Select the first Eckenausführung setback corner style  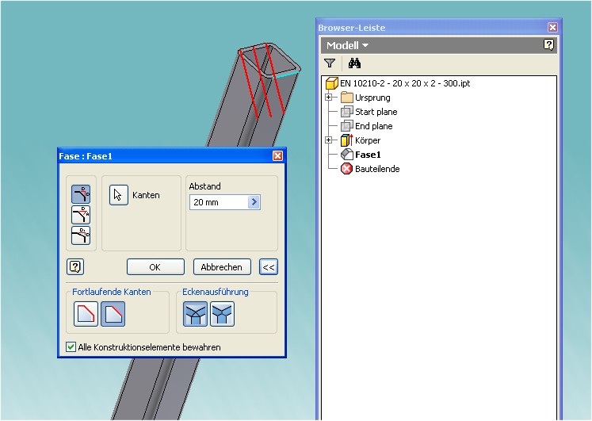pyautogui.click(x=195, y=314)
